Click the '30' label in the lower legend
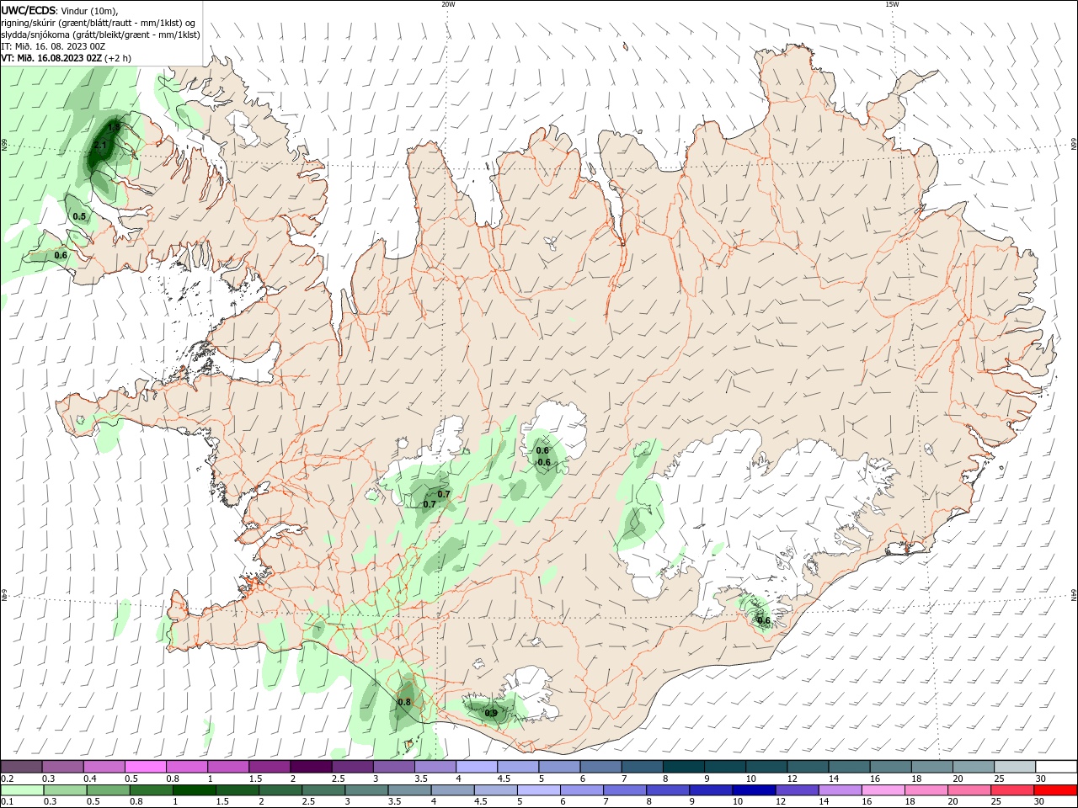Screen dimensions: 1078x808 [1040, 802]
